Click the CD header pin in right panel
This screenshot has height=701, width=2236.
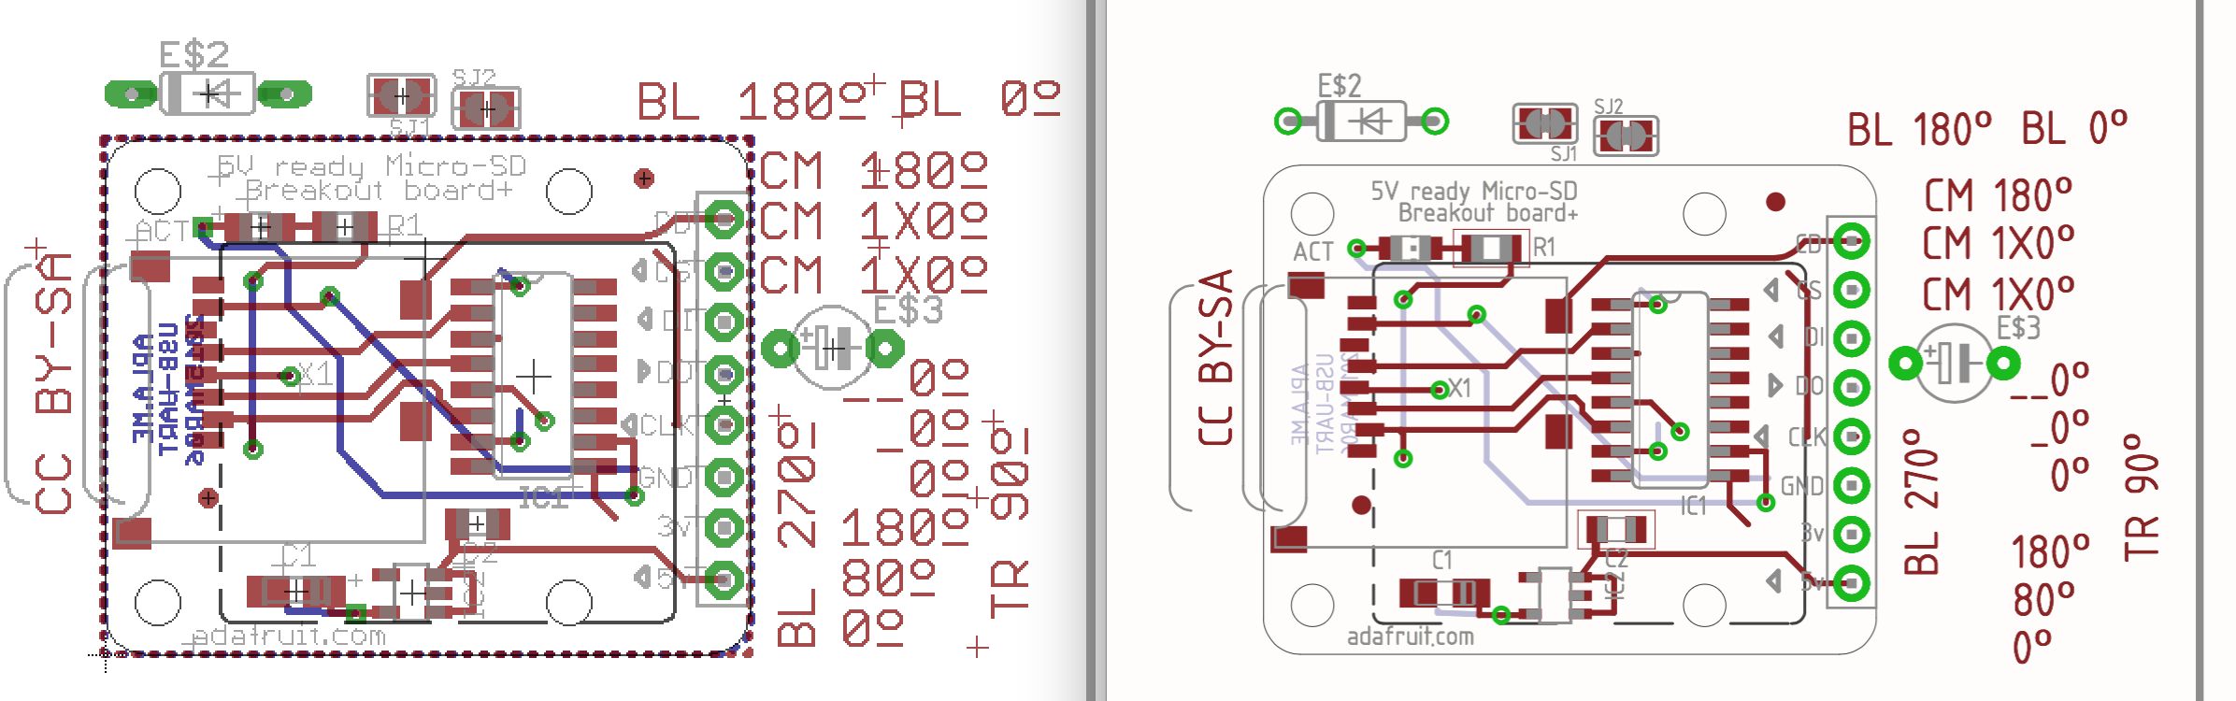pos(1851,241)
